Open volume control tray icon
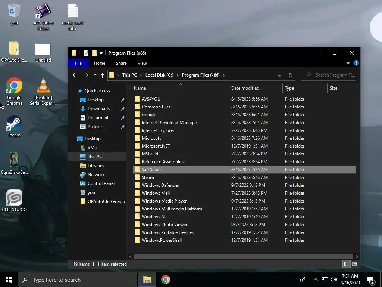This screenshot has height=287, width=382. tap(334, 280)
